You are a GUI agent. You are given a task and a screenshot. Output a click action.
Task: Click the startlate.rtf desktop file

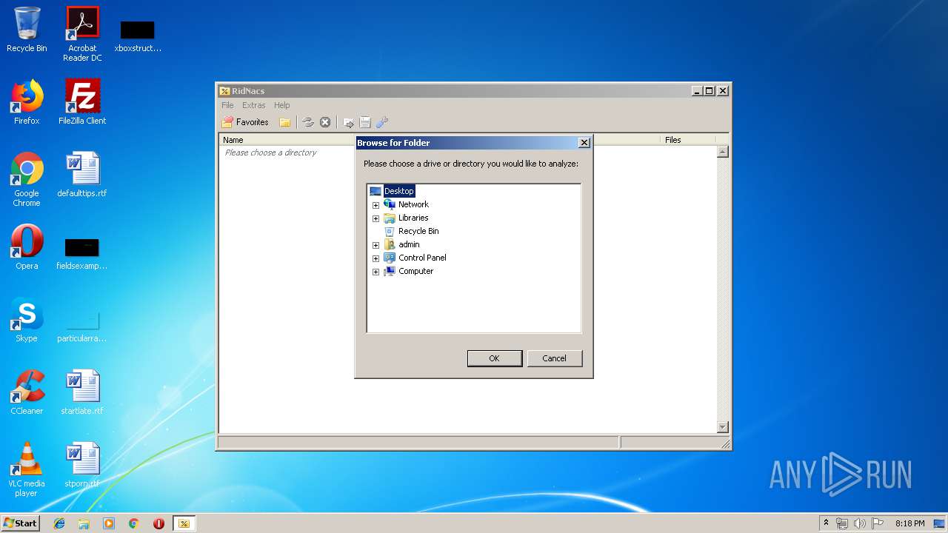[x=82, y=392]
